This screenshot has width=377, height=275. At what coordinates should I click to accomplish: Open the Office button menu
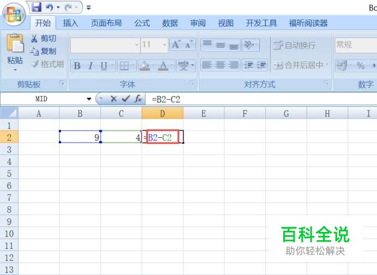point(14,14)
